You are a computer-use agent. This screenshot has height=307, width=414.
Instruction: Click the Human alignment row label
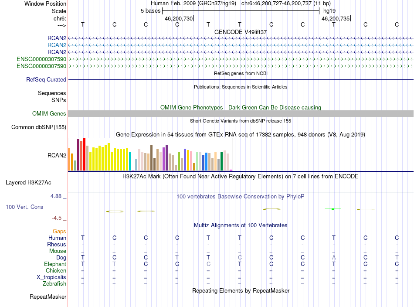coord(57,238)
